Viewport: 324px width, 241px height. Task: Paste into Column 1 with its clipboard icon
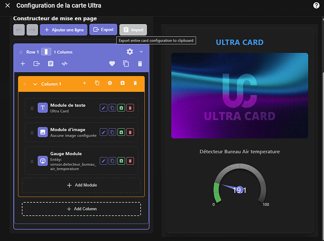pyautogui.click(x=122, y=83)
